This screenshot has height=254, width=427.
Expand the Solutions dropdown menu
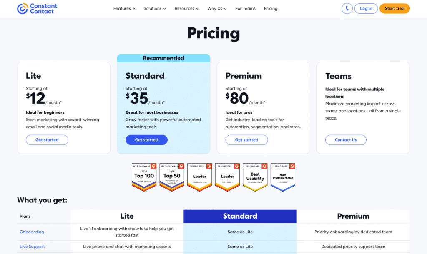pyautogui.click(x=155, y=8)
